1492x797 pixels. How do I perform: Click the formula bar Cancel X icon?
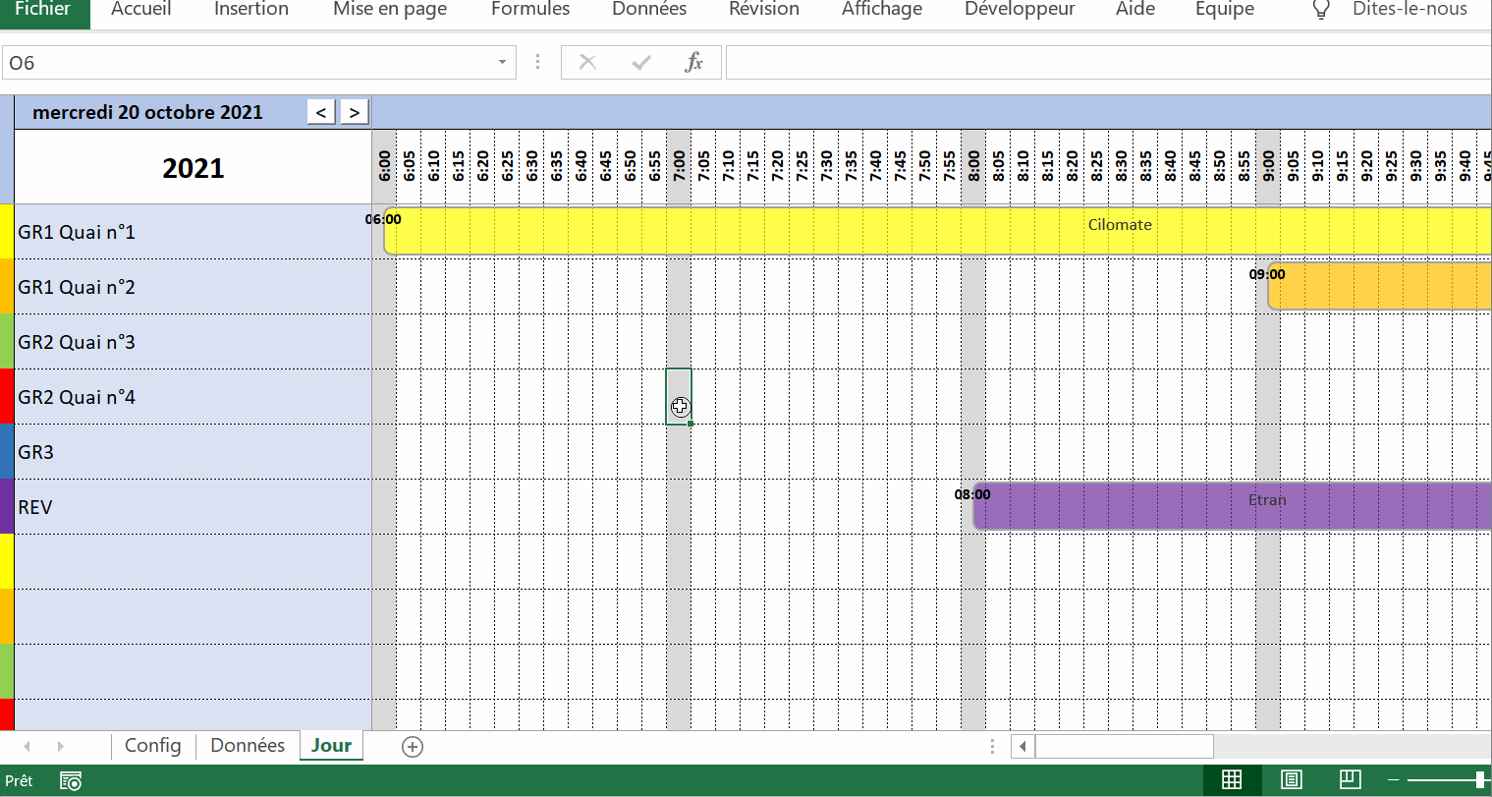coord(588,63)
